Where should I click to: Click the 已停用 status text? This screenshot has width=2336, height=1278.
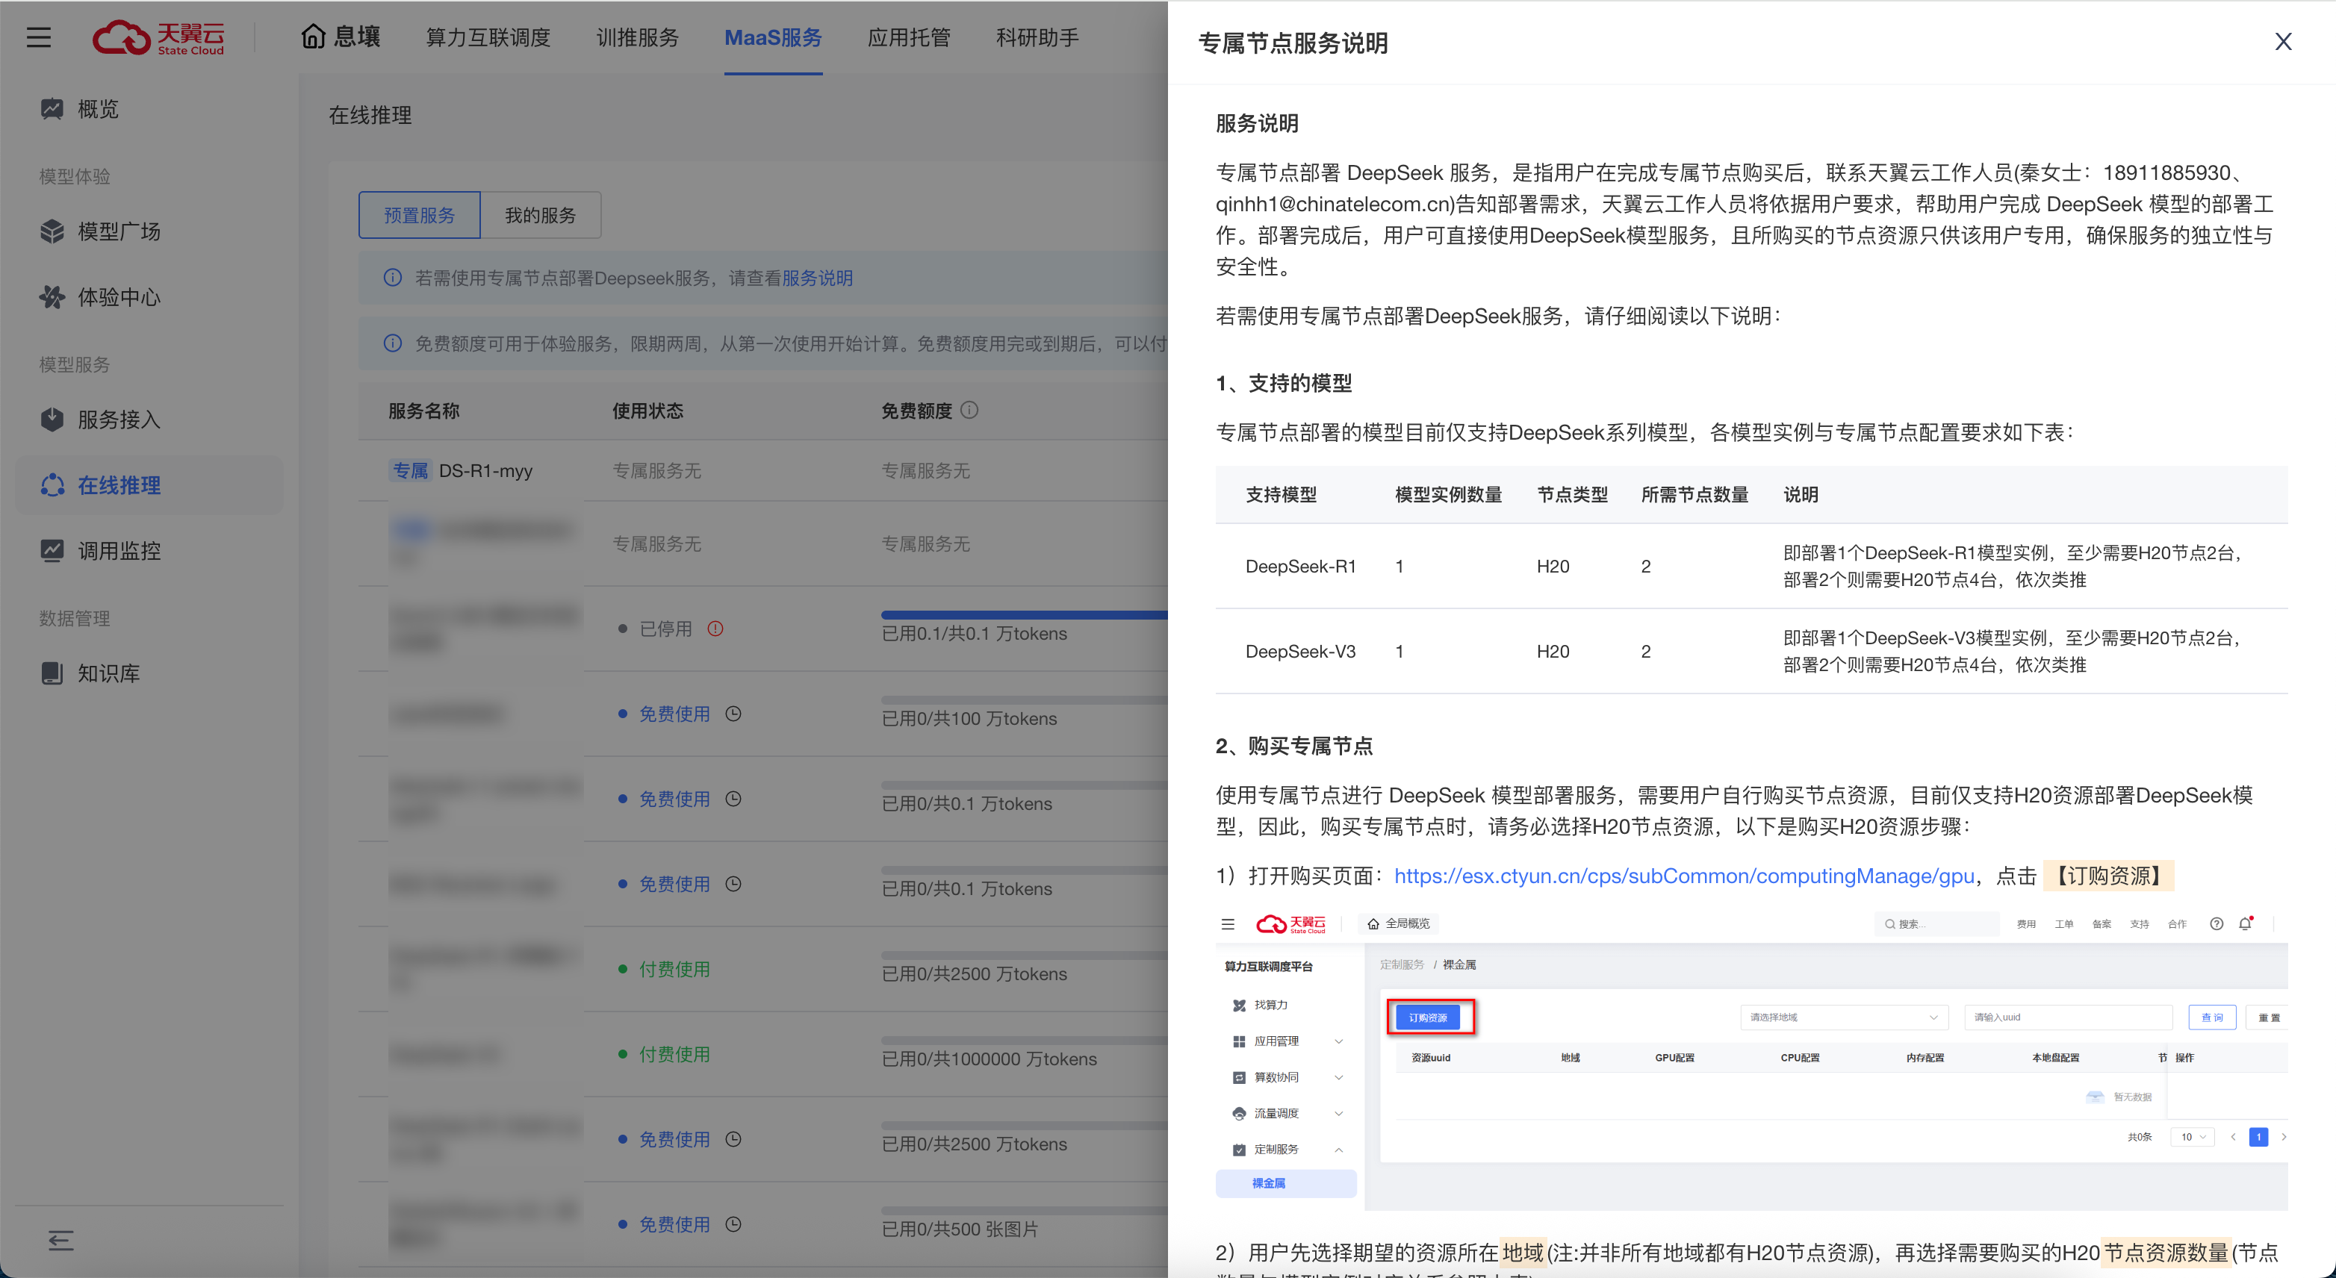[665, 628]
